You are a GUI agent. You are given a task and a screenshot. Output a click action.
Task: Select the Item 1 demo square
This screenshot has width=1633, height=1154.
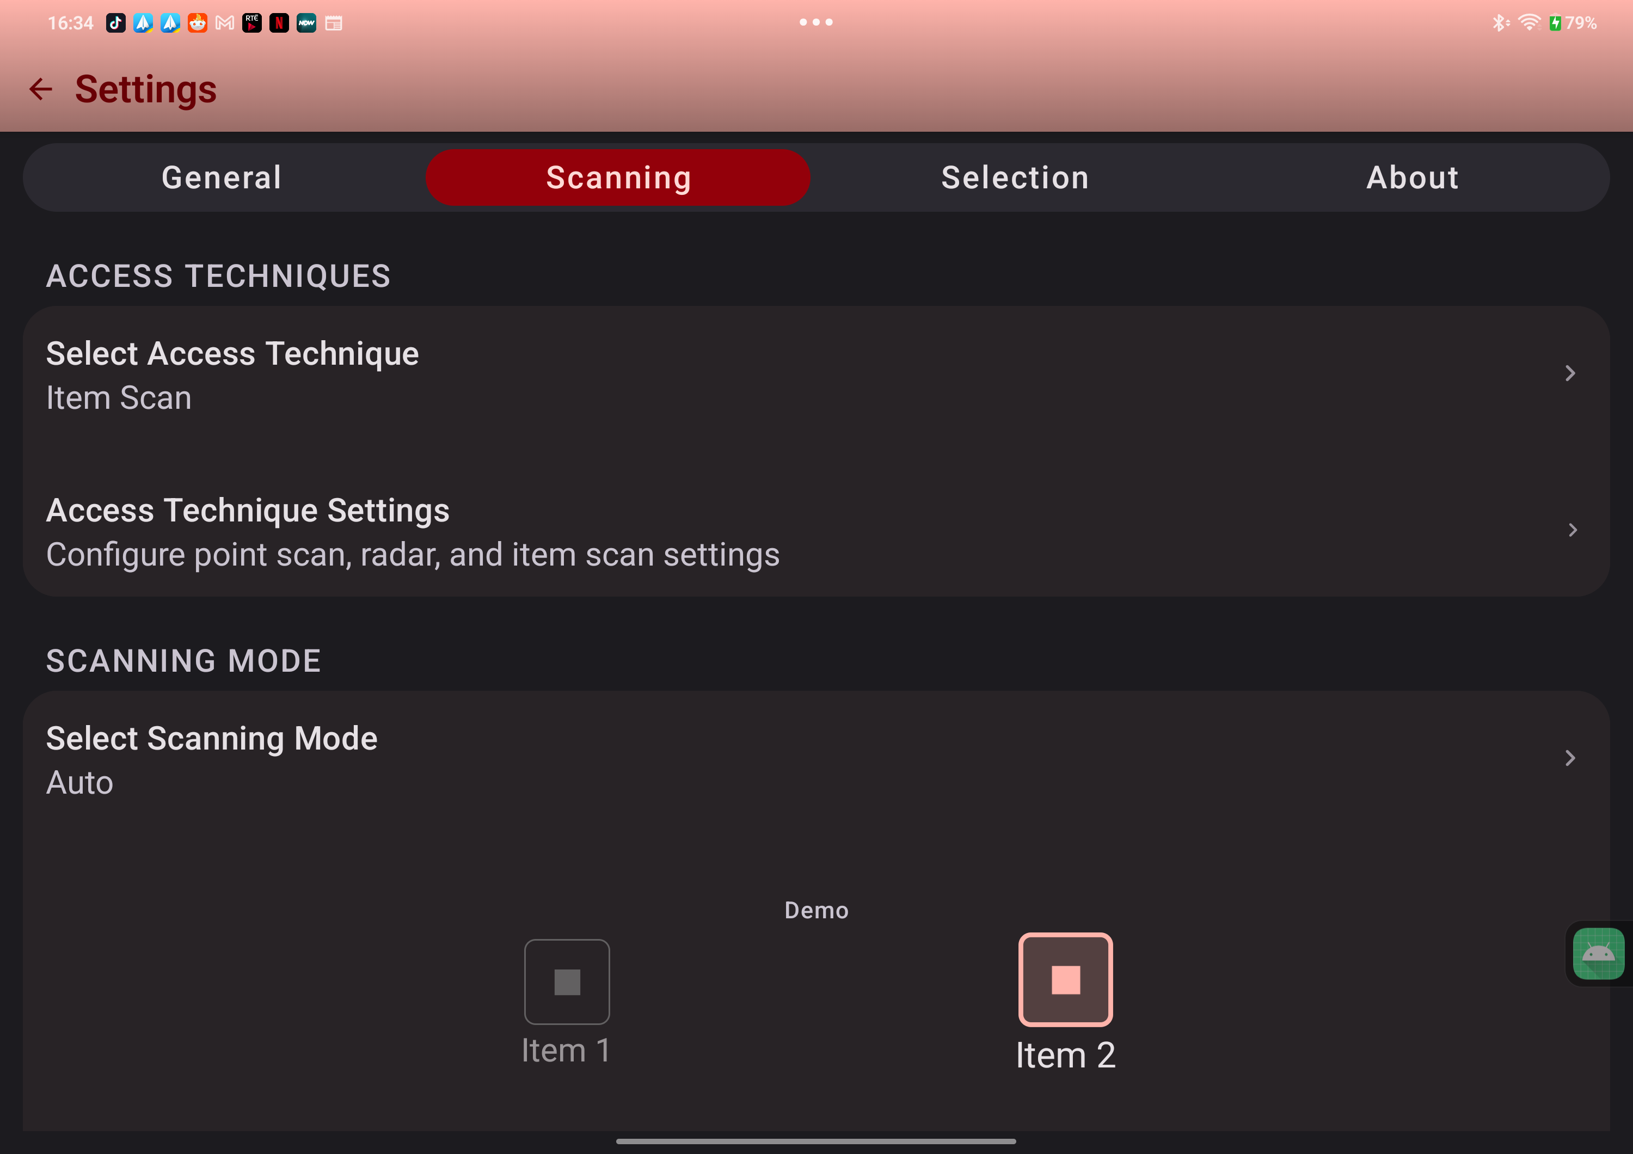click(x=567, y=982)
